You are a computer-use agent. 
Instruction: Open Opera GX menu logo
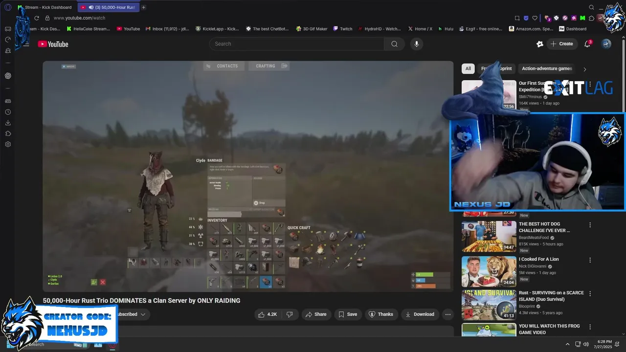tap(8, 7)
